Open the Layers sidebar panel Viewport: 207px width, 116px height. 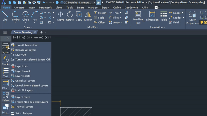pos(5,48)
